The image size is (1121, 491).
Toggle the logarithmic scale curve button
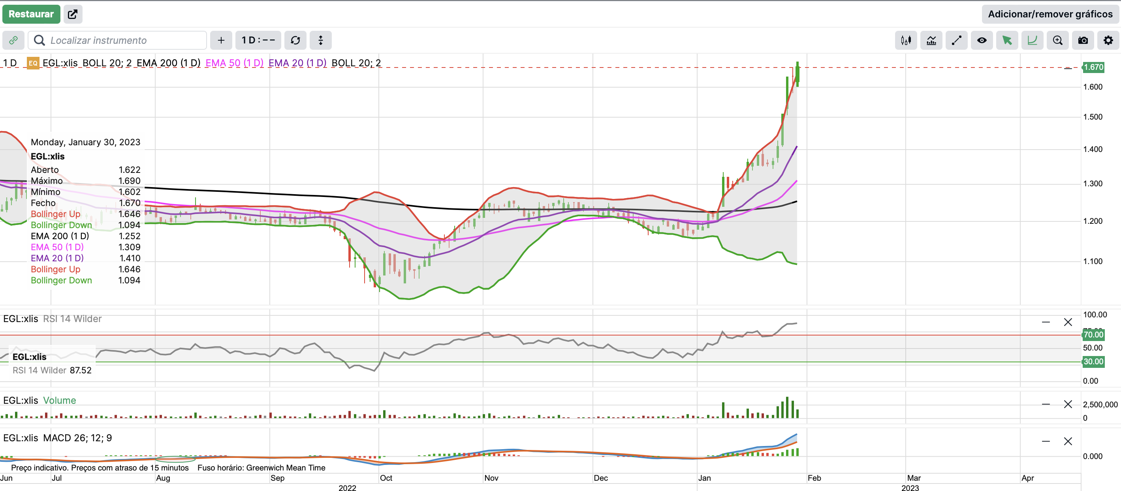1032,40
